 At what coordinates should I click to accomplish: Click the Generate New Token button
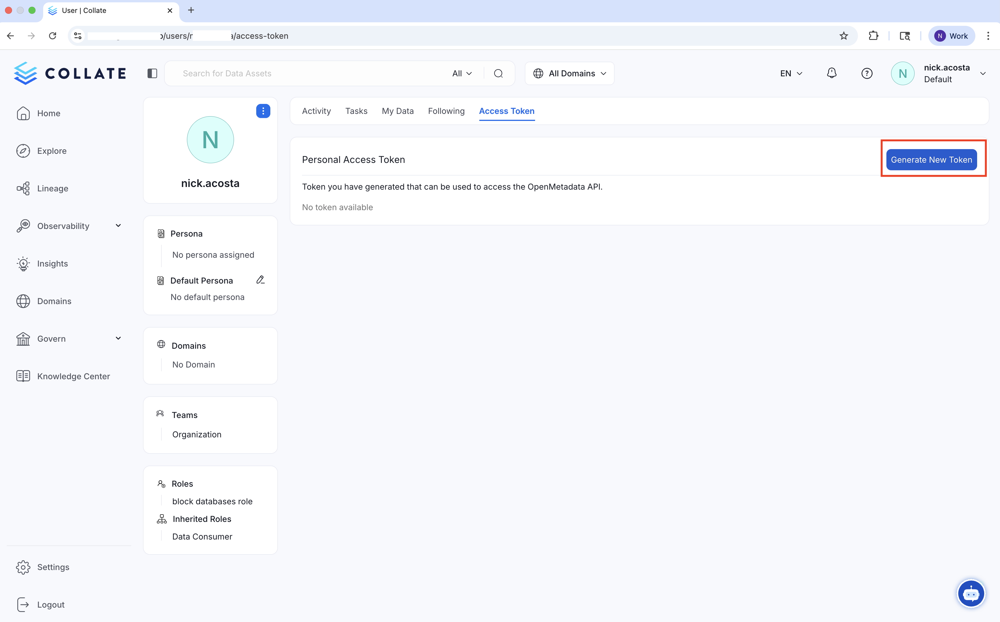coord(931,160)
